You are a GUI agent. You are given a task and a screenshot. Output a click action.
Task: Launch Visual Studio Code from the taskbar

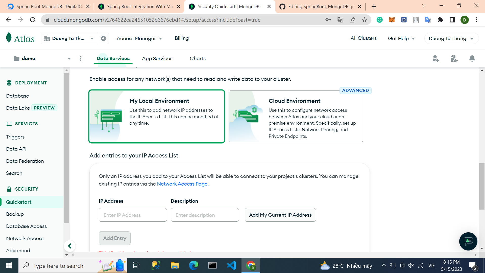[231, 265]
